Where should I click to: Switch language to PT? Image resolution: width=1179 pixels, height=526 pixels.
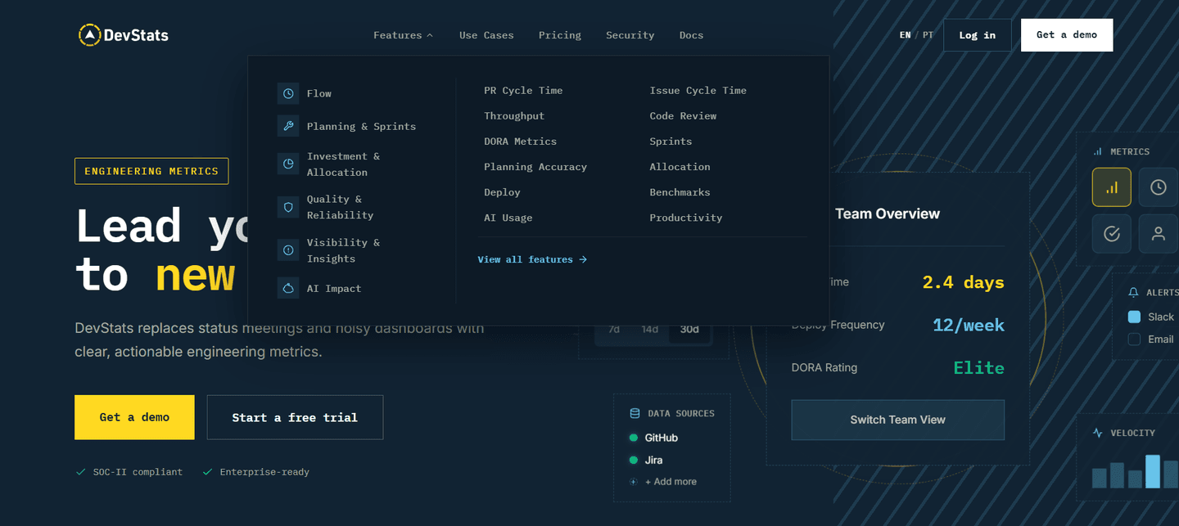point(928,35)
